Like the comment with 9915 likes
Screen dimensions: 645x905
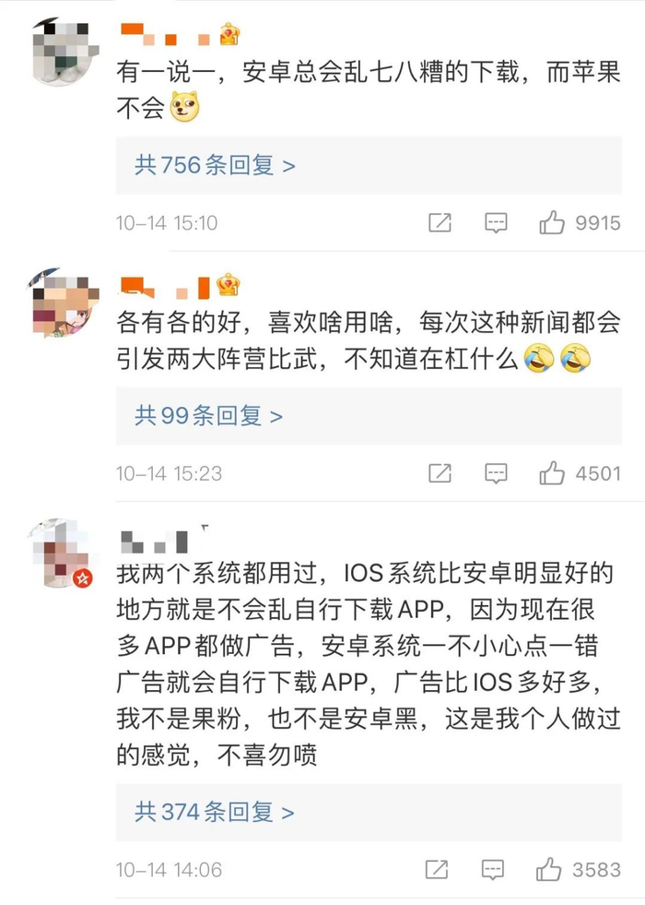(x=552, y=221)
